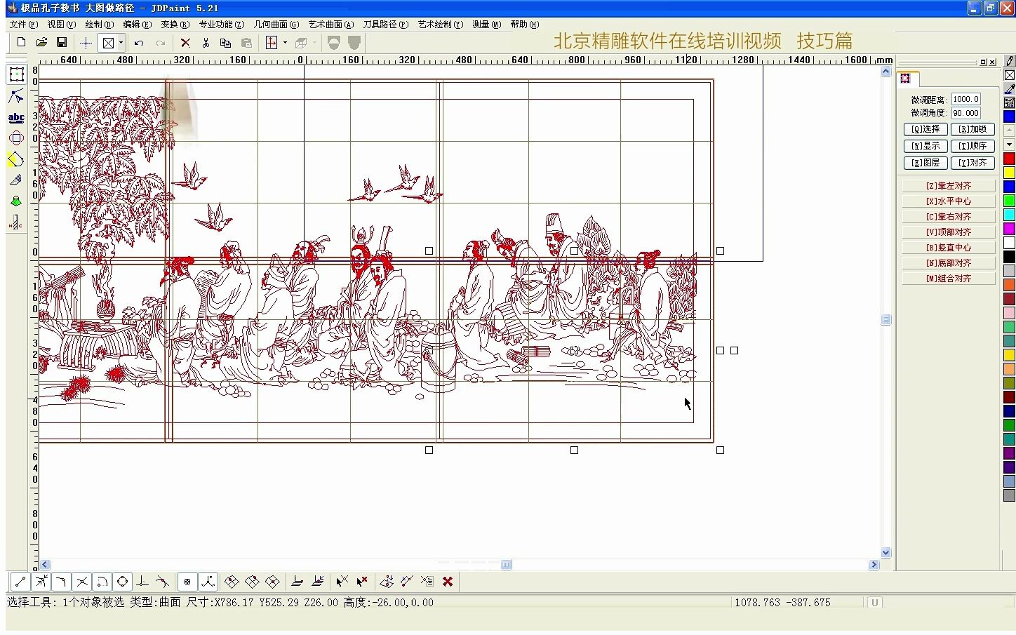Open the 绘制(D) menu

(x=99, y=25)
